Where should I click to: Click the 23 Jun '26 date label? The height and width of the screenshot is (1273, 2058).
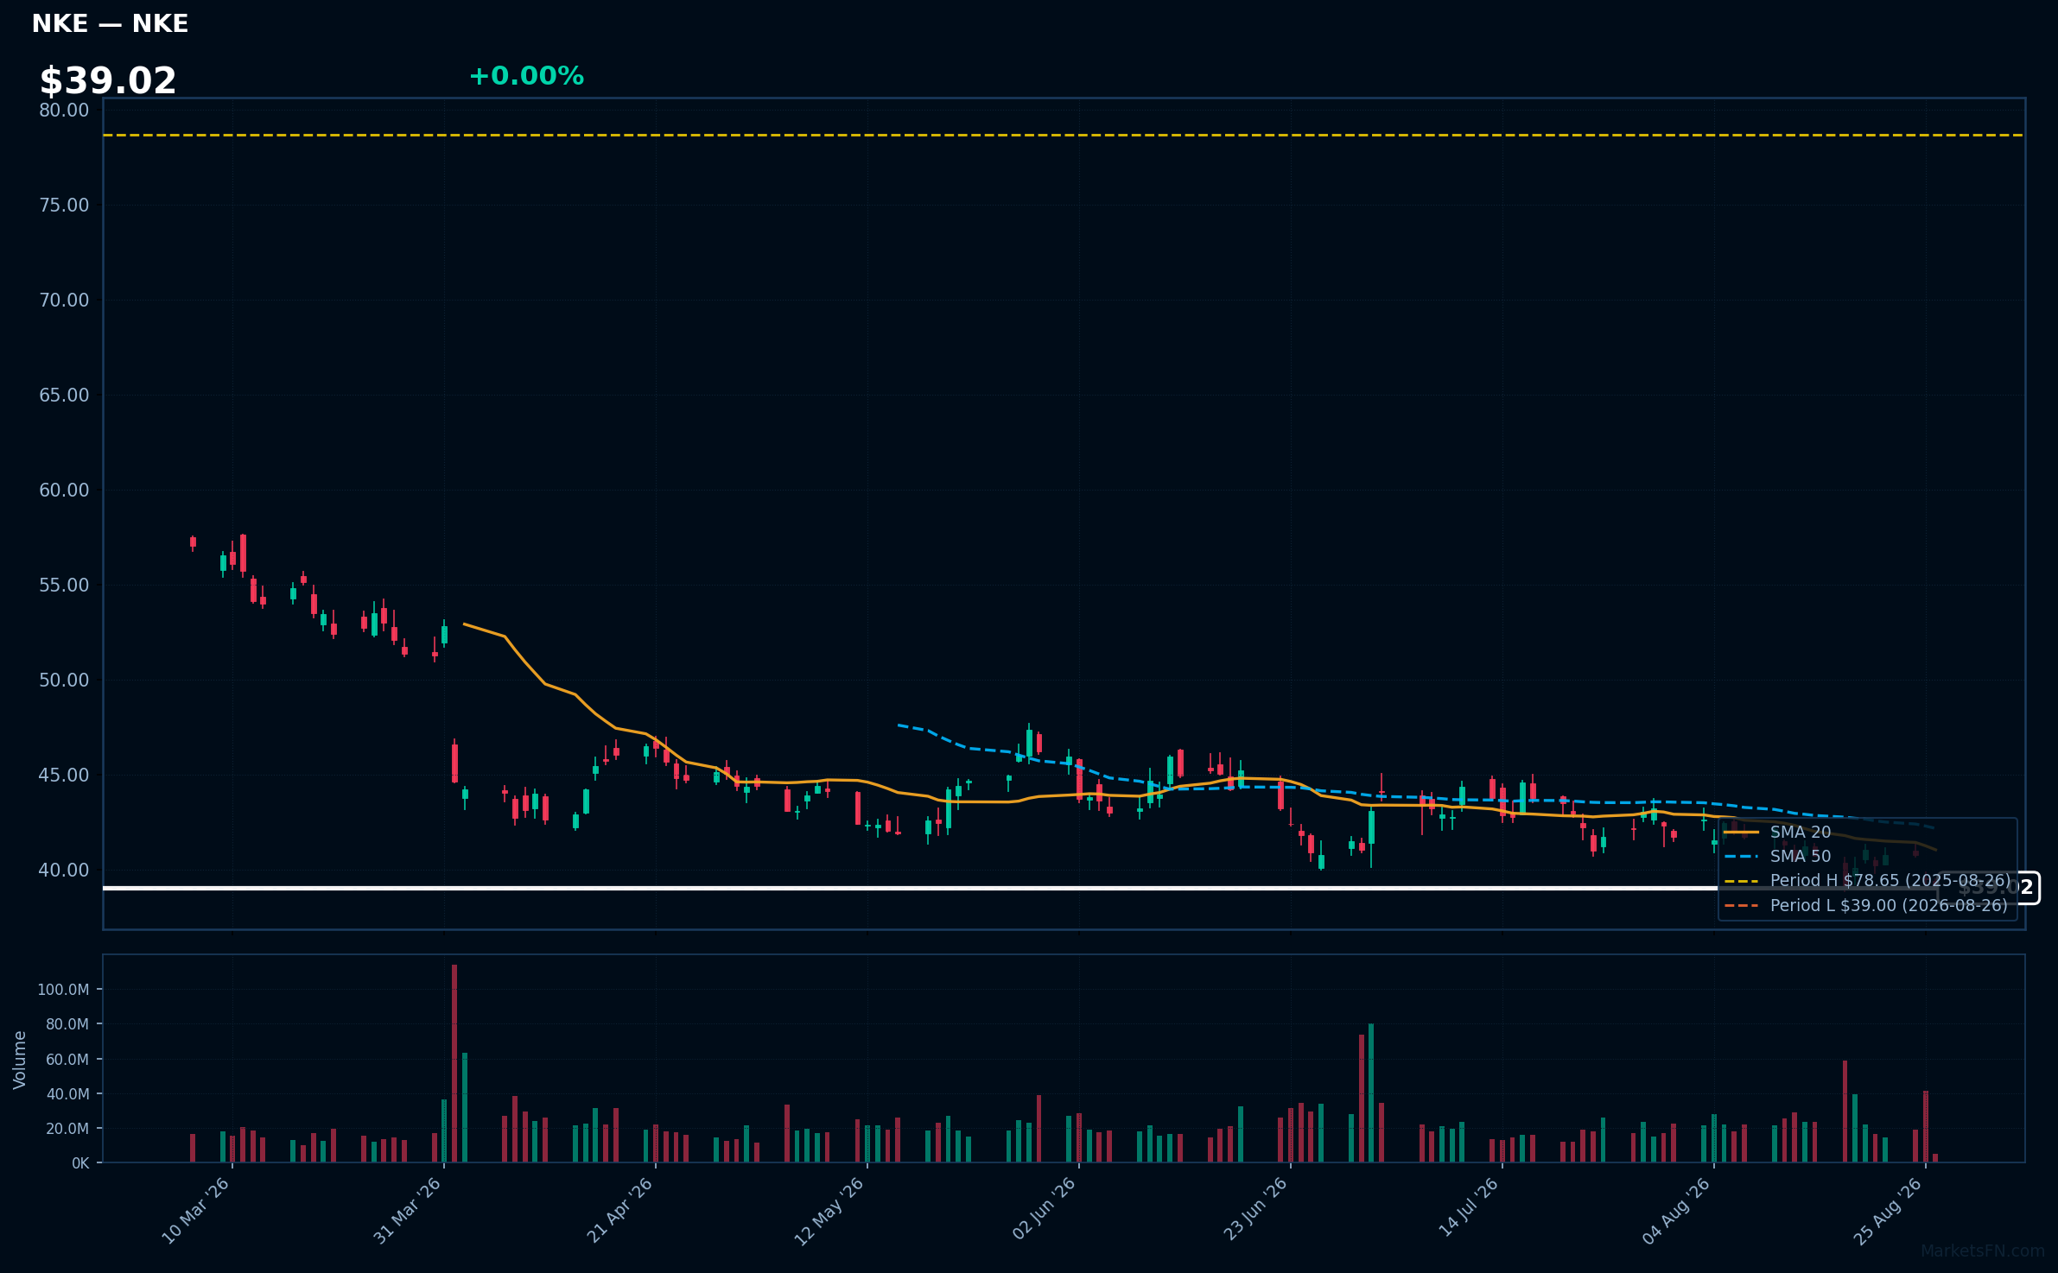[x=1254, y=1209]
